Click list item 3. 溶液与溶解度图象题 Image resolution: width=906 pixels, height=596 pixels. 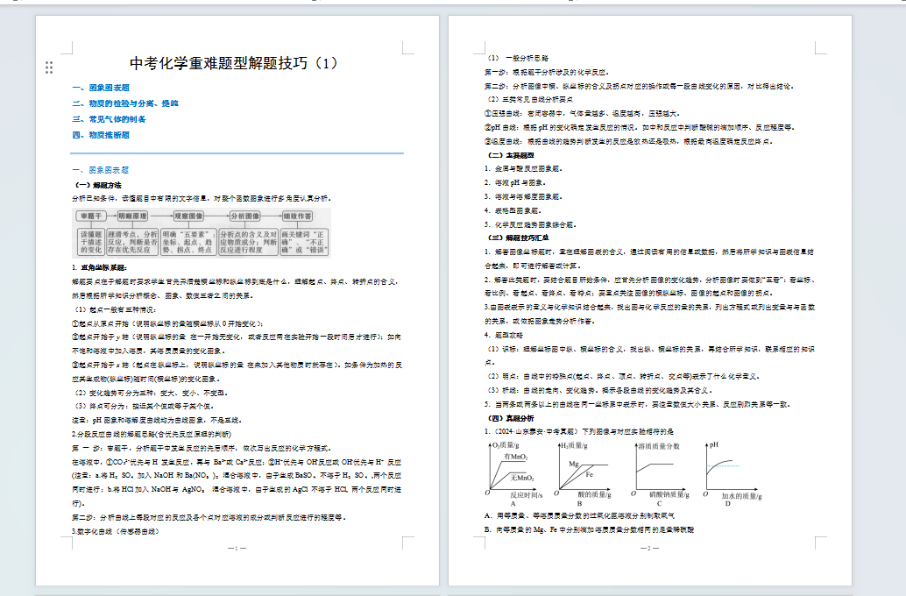click(x=523, y=196)
